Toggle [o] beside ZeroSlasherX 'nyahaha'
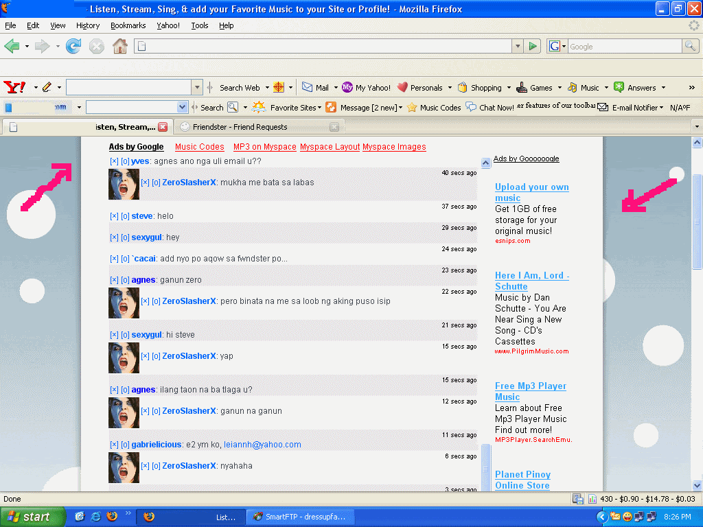Screen dimensions: 703x527 click(x=156, y=466)
